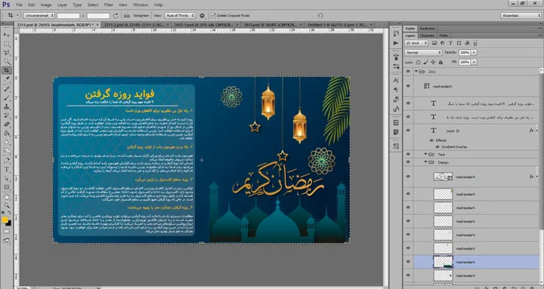The width and height of the screenshot is (544, 289).
Task: Open the Window menu
Action: (141, 5)
